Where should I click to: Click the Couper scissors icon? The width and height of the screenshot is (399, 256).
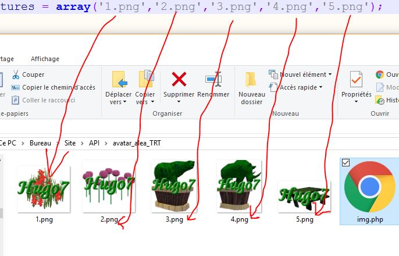coord(15,74)
